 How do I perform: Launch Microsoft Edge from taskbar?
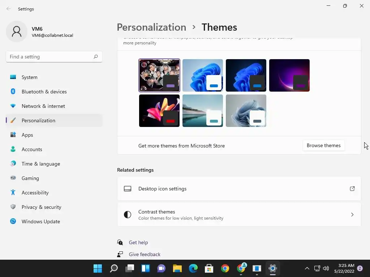click(193, 268)
